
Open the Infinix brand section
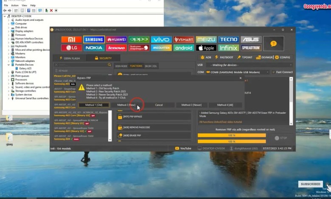click(228, 48)
